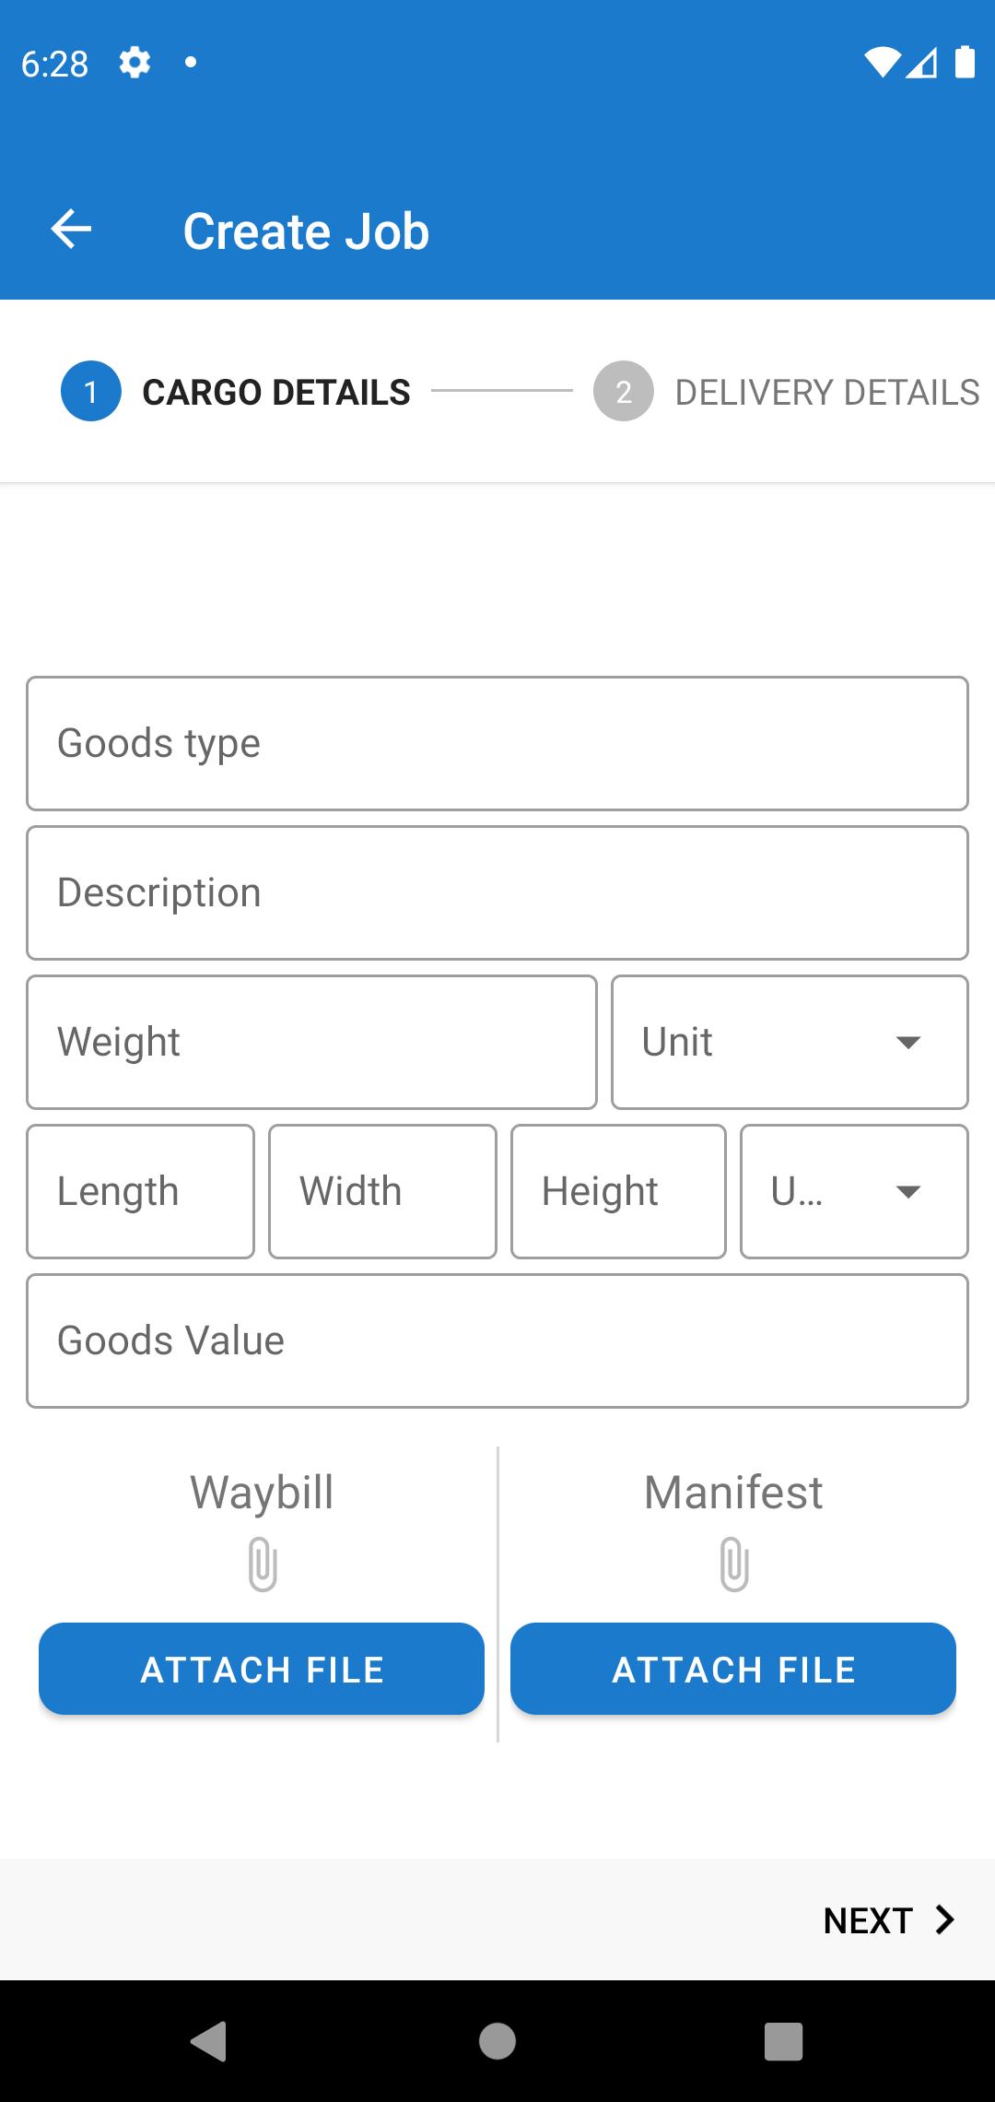Focus the Goods type field
995x2102 pixels.
497,743
